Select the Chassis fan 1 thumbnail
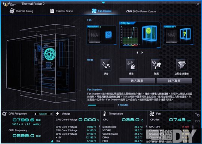The width and height of the screenshot is (202, 144). 178,35
